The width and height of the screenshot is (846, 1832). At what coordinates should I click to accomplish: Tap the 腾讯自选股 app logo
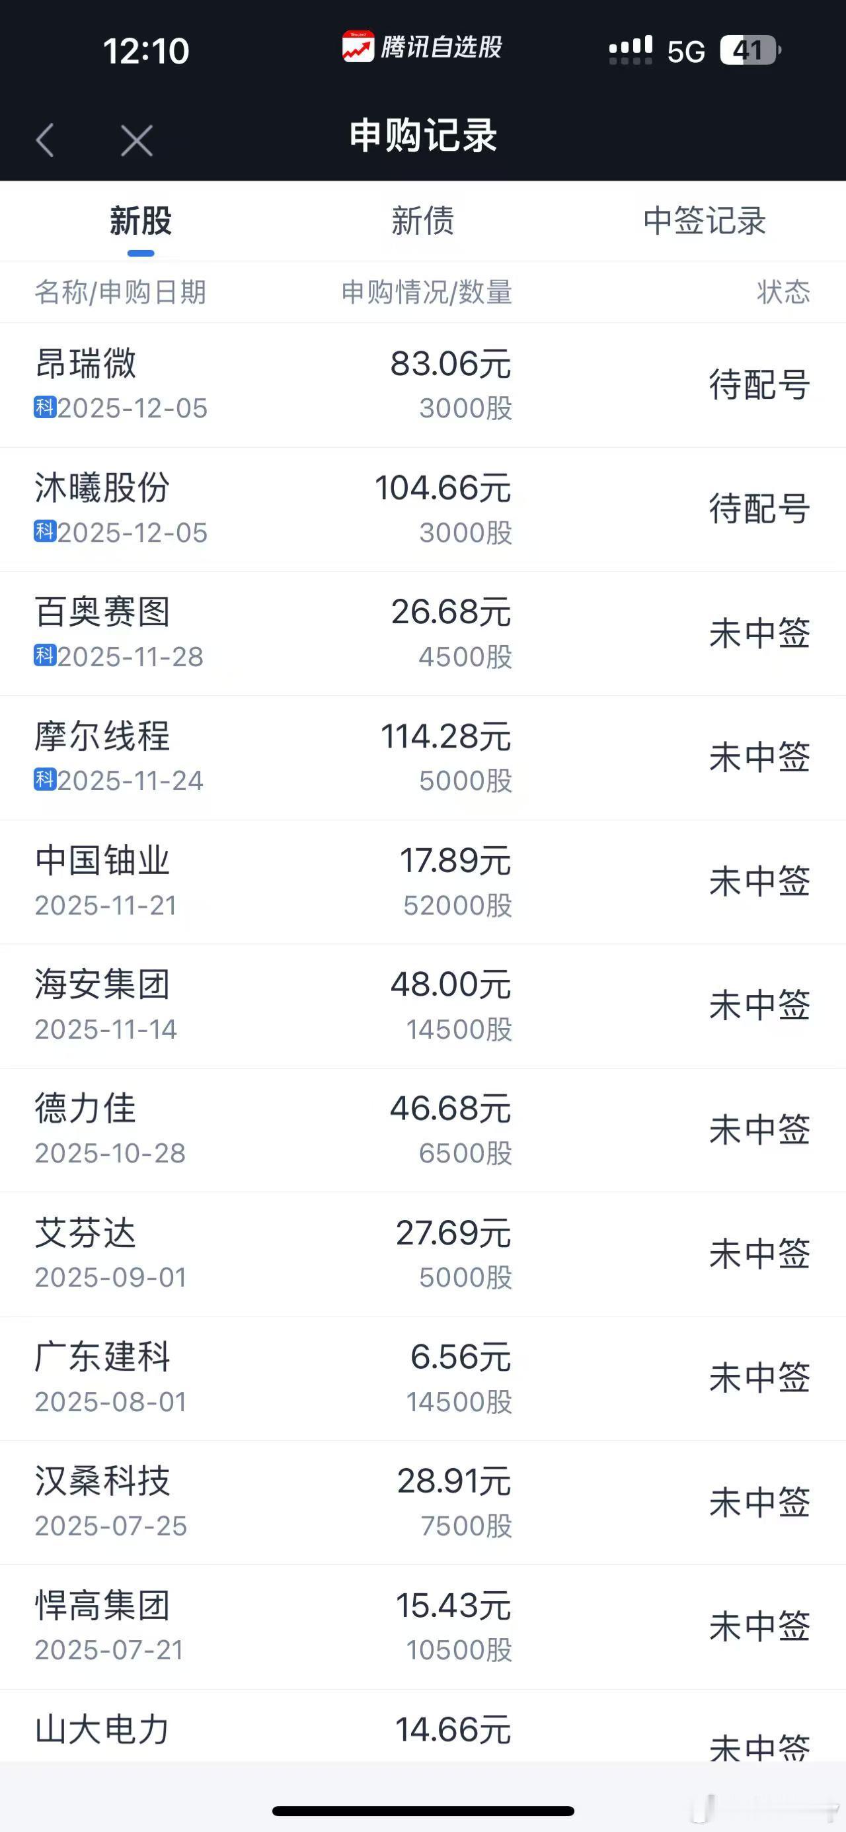tap(358, 47)
